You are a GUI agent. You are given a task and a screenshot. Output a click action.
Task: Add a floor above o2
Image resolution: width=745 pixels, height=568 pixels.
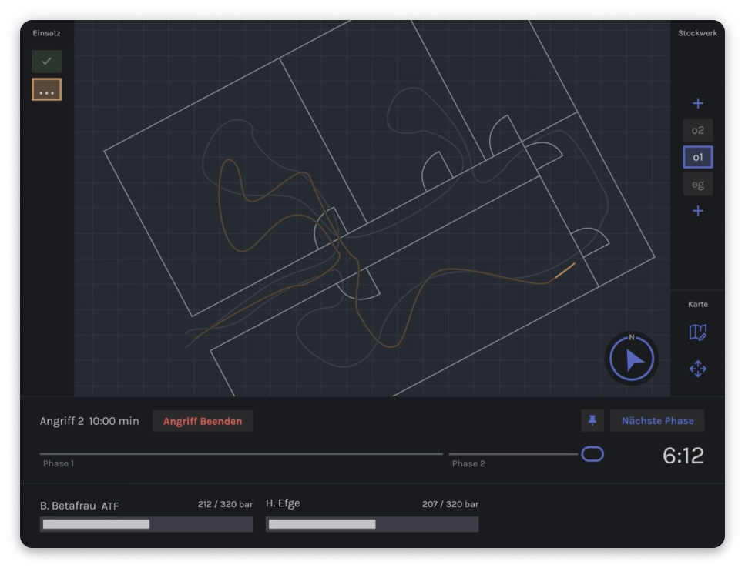coord(697,103)
